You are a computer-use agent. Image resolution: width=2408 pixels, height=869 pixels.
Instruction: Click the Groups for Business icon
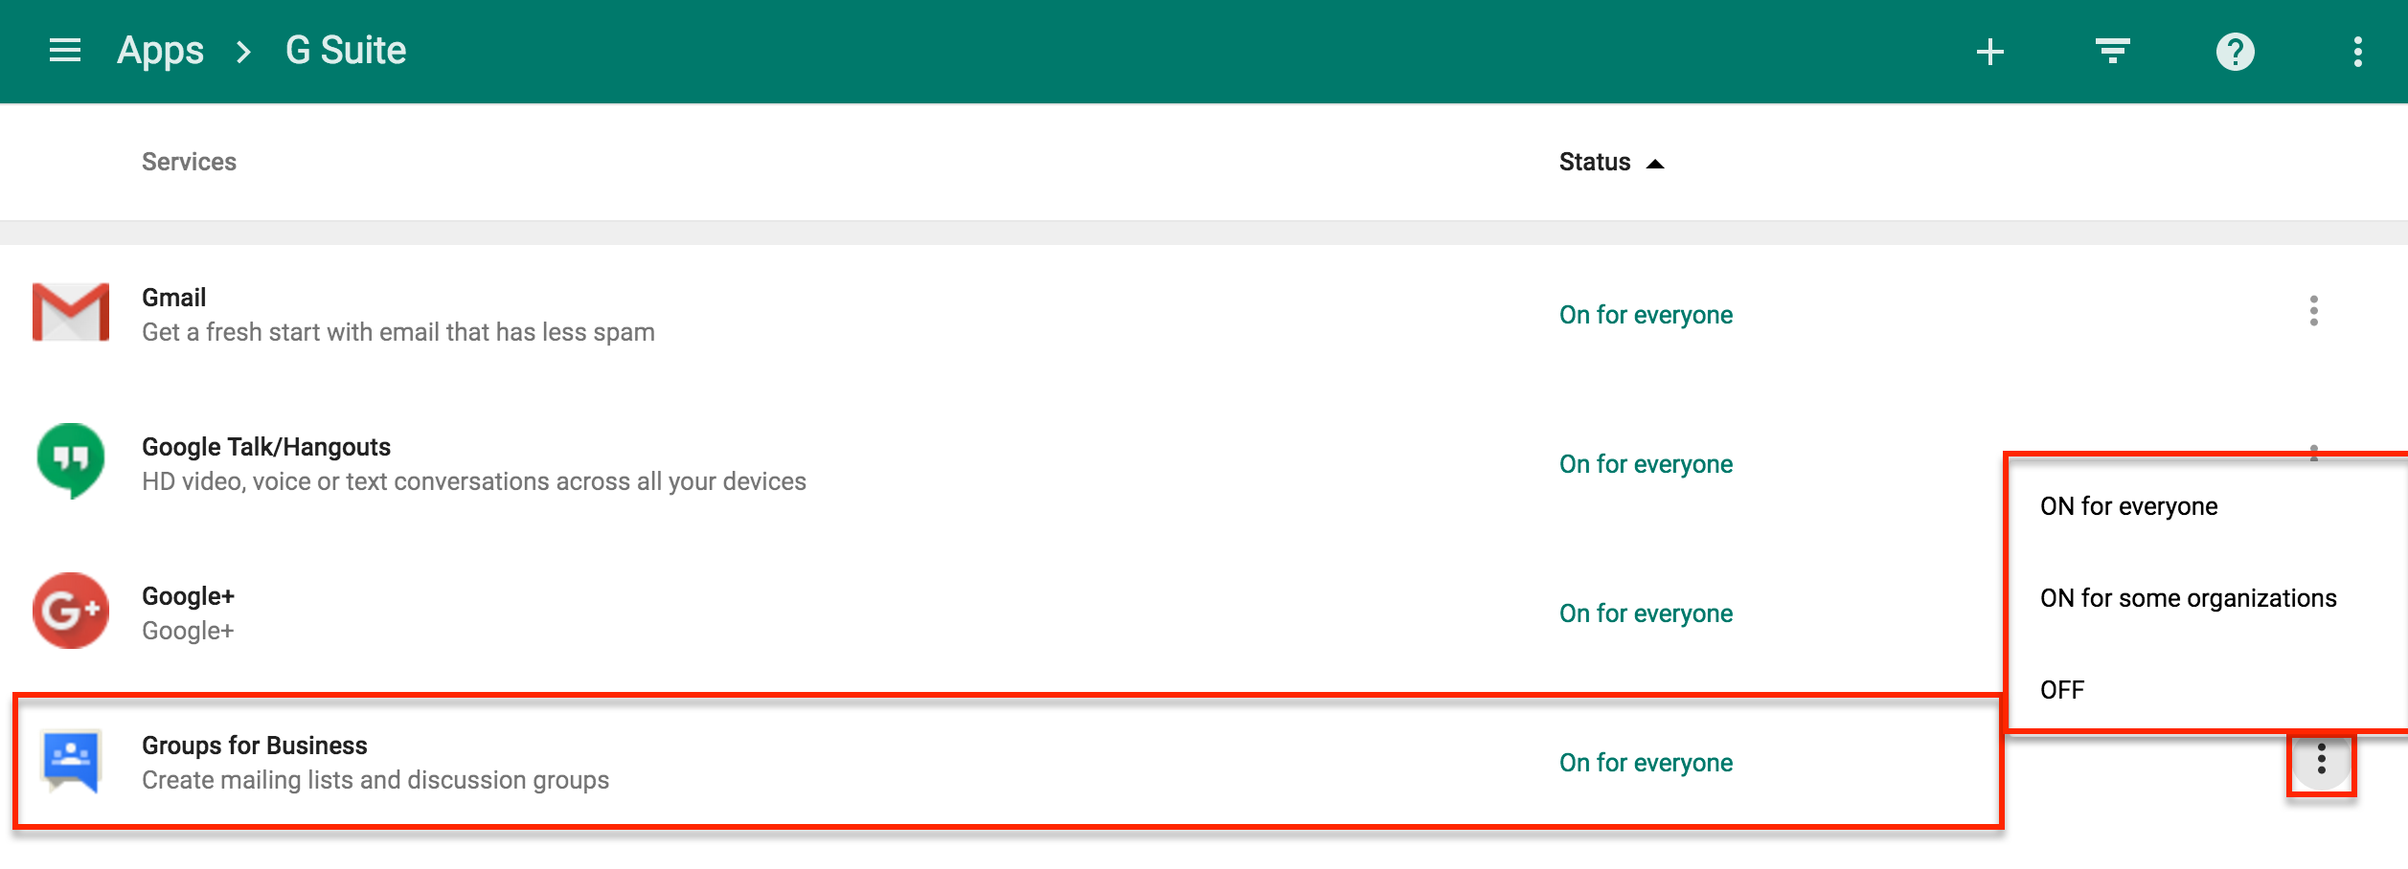click(x=71, y=762)
